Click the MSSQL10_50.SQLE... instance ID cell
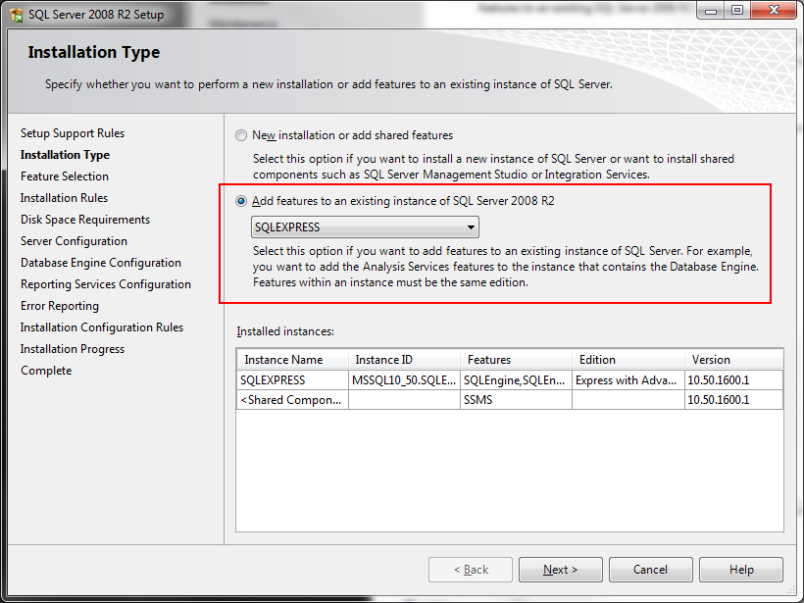The height and width of the screenshot is (603, 804). click(x=404, y=380)
